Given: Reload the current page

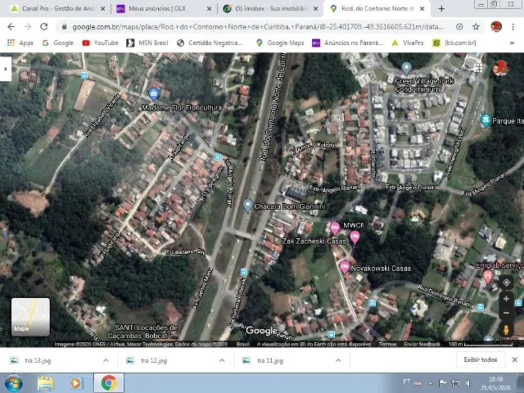Looking at the screenshot, I should (44, 27).
